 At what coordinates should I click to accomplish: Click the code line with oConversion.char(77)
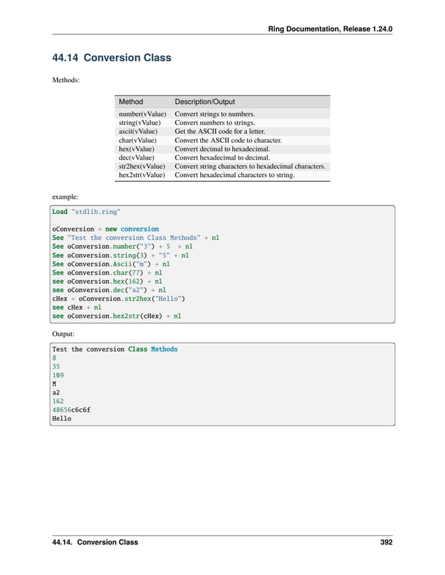[x=107, y=273]
